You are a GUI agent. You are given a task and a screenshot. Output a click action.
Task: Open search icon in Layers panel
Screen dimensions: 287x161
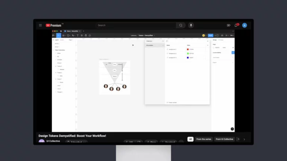coord(53,40)
